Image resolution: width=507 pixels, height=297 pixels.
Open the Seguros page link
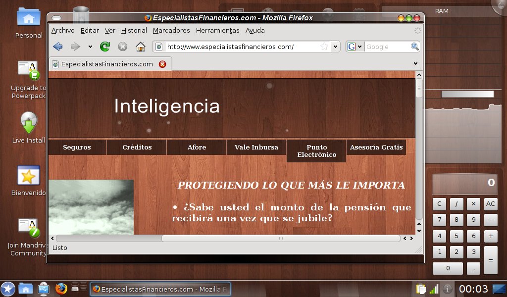[x=77, y=147]
